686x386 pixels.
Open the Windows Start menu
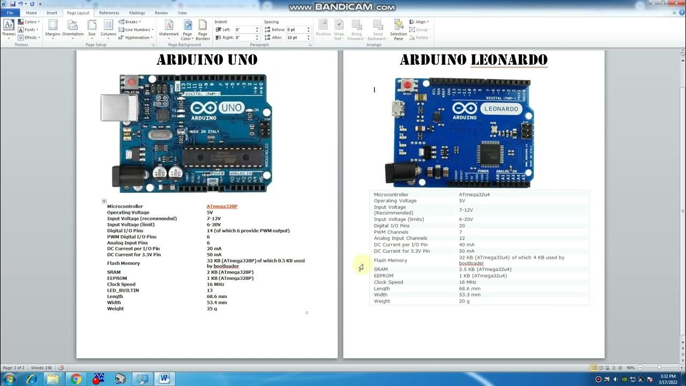click(9, 379)
